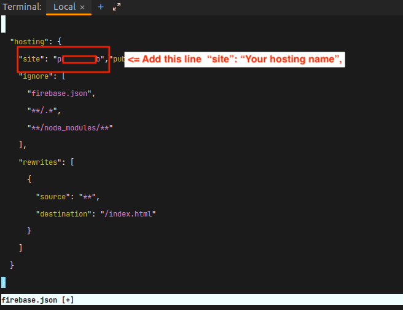Image resolution: width=403 pixels, height=310 pixels.
Task: Expand terminal panel using the diagonal arrows icon
Action: (x=117, y=7)
